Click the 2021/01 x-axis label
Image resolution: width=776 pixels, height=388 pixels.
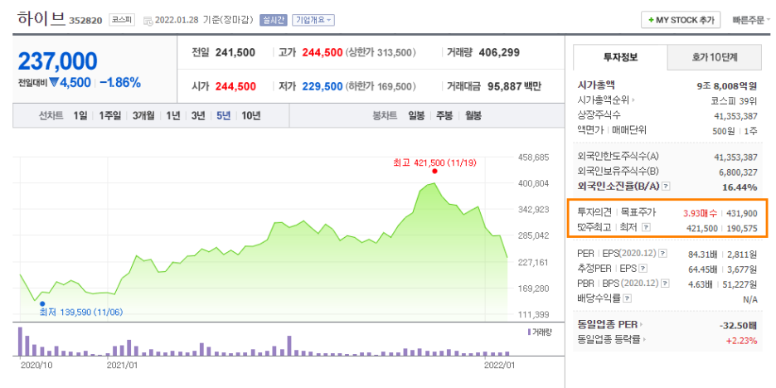click(123, 364)
